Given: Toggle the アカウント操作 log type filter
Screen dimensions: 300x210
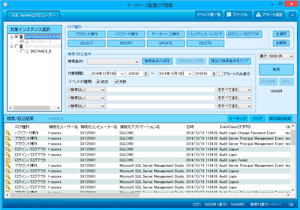Looking at the screenshot, I should [87, 34].
